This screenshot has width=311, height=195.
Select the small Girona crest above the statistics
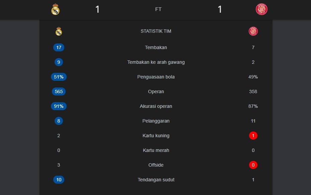(x=253, y=31)
